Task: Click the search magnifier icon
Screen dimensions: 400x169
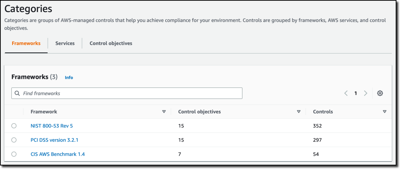Action: pos(17,93)
